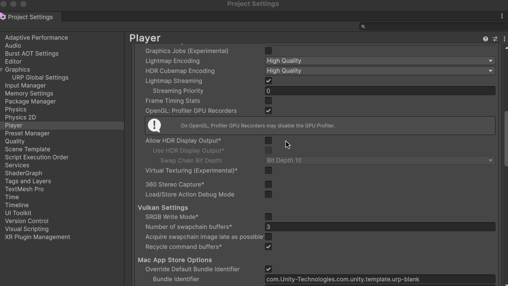Viewport: 508px width, 286px height.
Task: Enable 360 Stereo Capture checkbox
Action: (268, 184)
